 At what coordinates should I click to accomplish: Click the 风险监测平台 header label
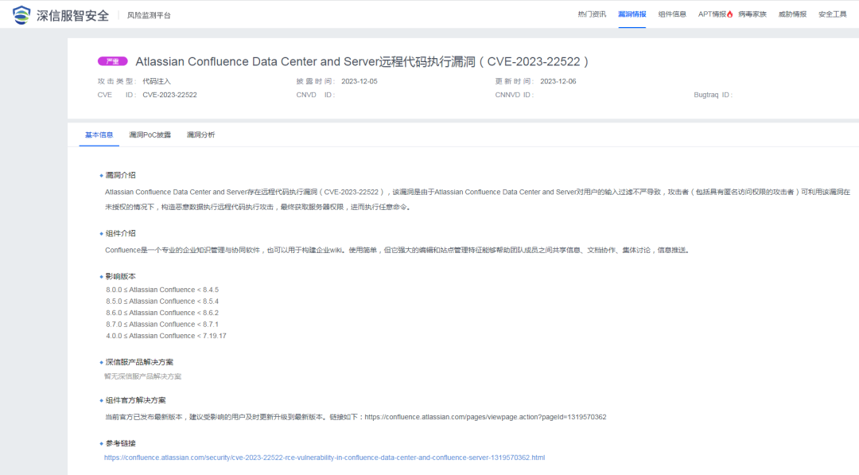point(149,15)
